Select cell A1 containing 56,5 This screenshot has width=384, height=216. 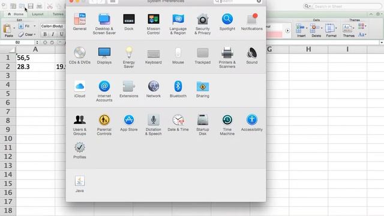pyautogui.click(x=35, y=58)
